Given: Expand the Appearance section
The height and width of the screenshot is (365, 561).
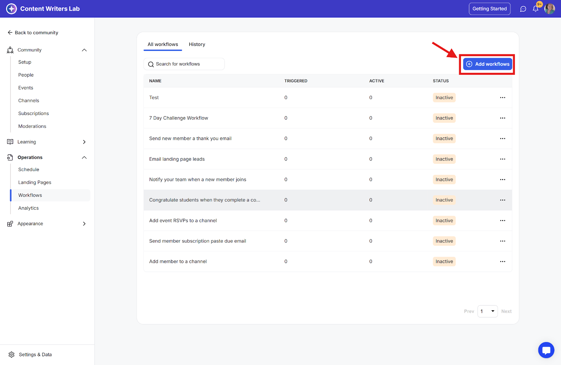Looking at the screenshot, I should tap(84, 224).
